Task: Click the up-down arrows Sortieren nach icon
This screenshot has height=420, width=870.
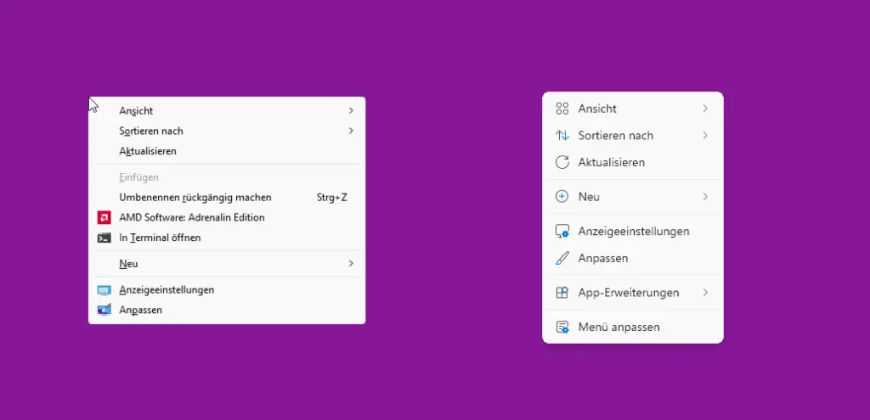Action: [x=562, y=135]
